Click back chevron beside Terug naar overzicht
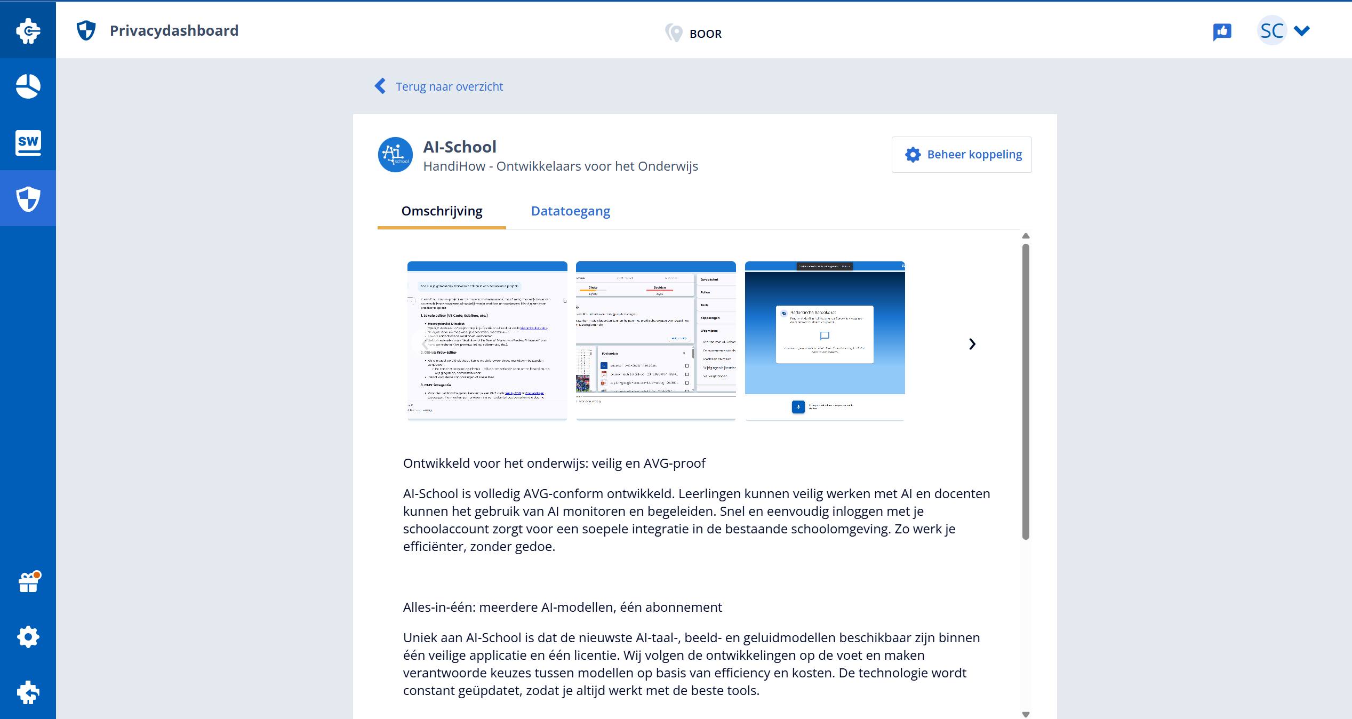The width and height of the screenshot is (1352, 719). coord(380,86)
